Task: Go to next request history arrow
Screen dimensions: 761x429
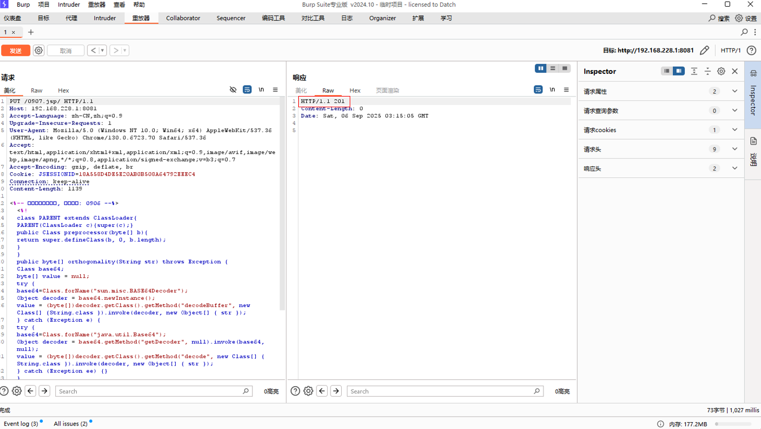Action: coord(115,51)
